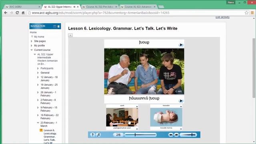
Task: Collapse the 23 February - 1 March section
Action: [38, 123]
